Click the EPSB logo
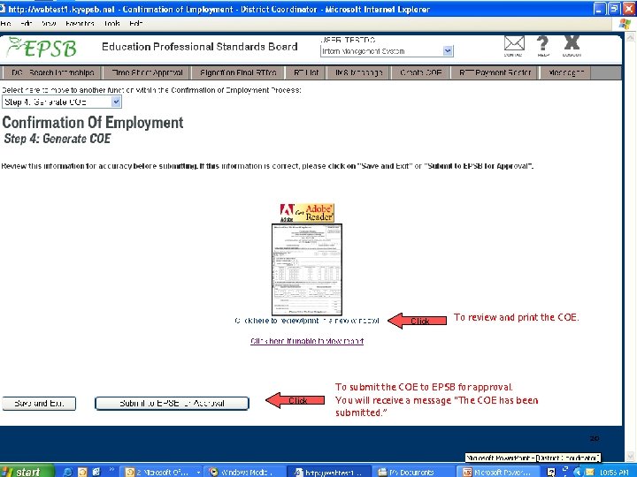637x477 pixels. pyautogui.click(x=42, y=48)
